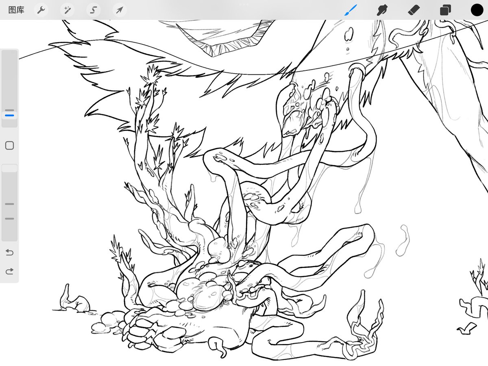The image size is (488, 366).
Task: Open the Actions wrench menu
Action: click(x=41, y=10)
